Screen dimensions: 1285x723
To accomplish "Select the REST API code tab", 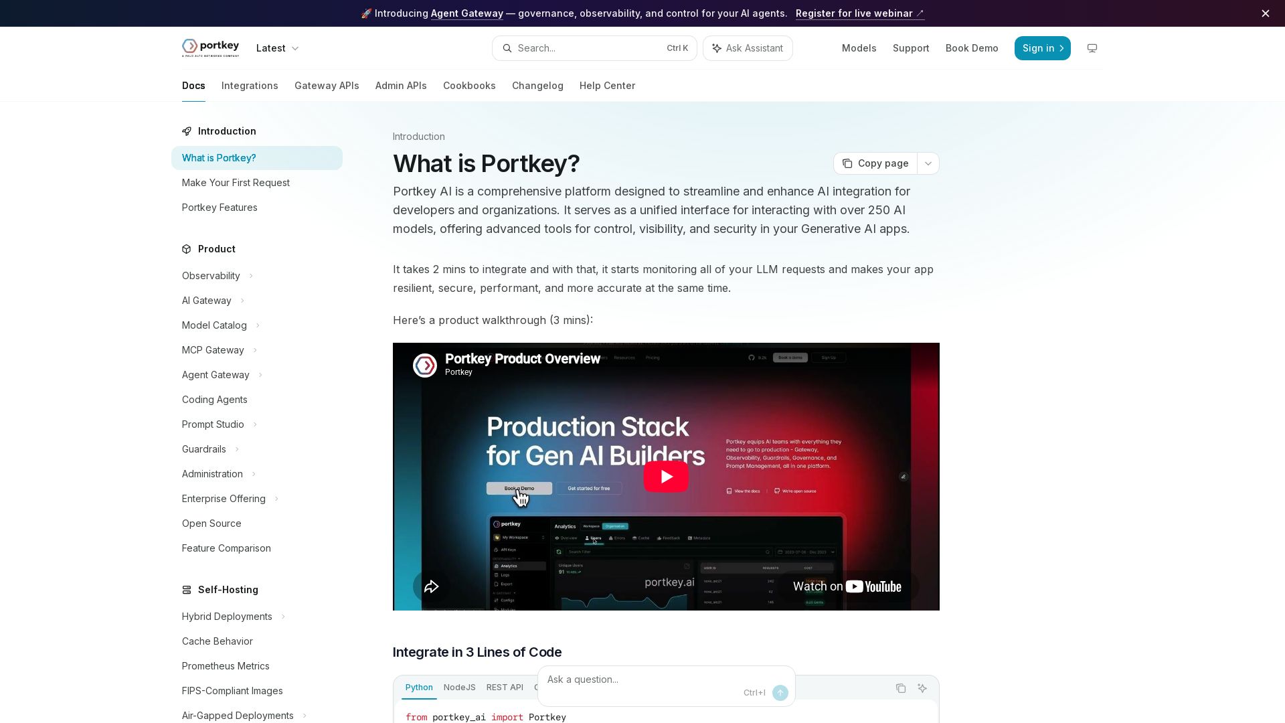I will tap(505, 688).
